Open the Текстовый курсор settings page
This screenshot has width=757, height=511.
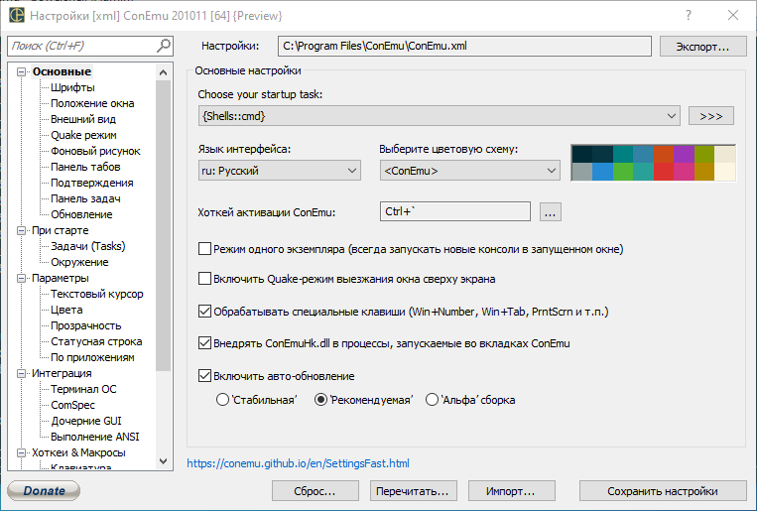point(97,294)
